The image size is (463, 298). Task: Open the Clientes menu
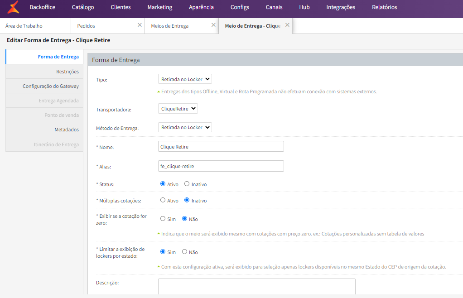121,7
